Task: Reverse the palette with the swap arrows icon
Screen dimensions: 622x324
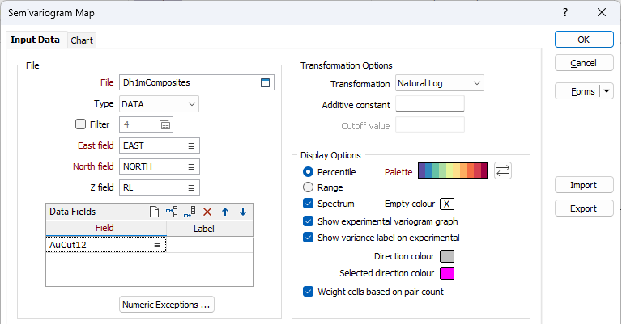Action: point(503,170)
